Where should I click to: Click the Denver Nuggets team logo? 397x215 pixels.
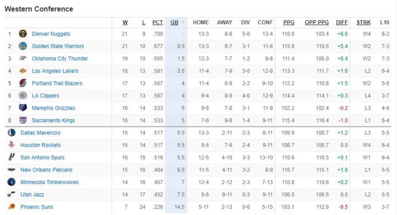(x=23, y=34)
